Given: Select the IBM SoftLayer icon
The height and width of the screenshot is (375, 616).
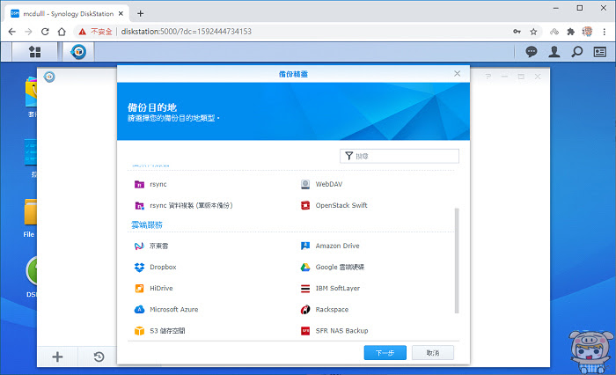Looking at the screenshot, I should tap(305, 288).
